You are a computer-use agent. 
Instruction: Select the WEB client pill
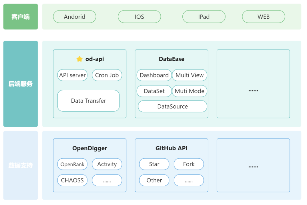tap(263, 17)
